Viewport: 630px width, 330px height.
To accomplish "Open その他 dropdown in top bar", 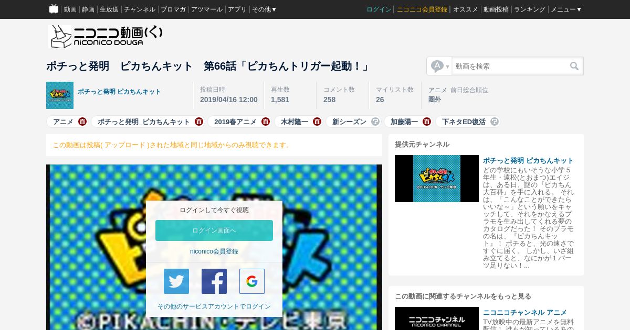I will tap(264, 9).
